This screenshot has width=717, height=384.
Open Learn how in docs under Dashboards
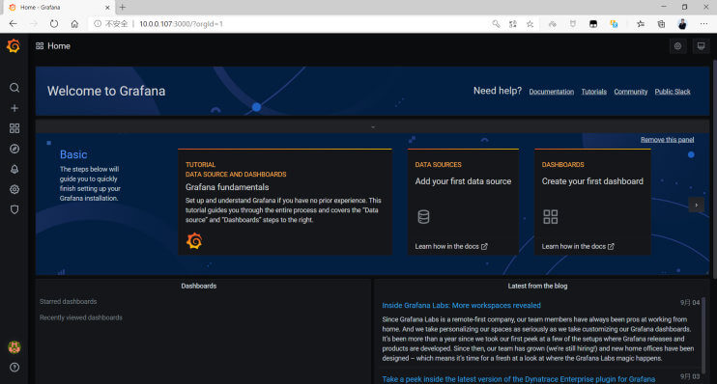click(578, 247)
